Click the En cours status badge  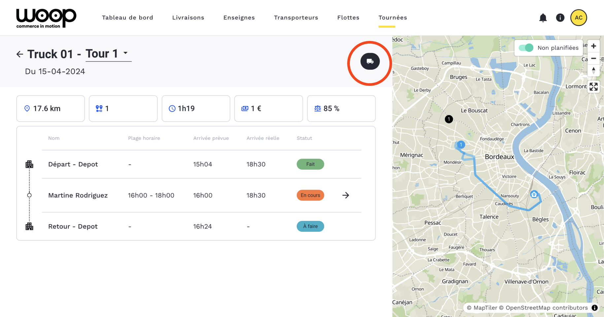click(310, 195)
